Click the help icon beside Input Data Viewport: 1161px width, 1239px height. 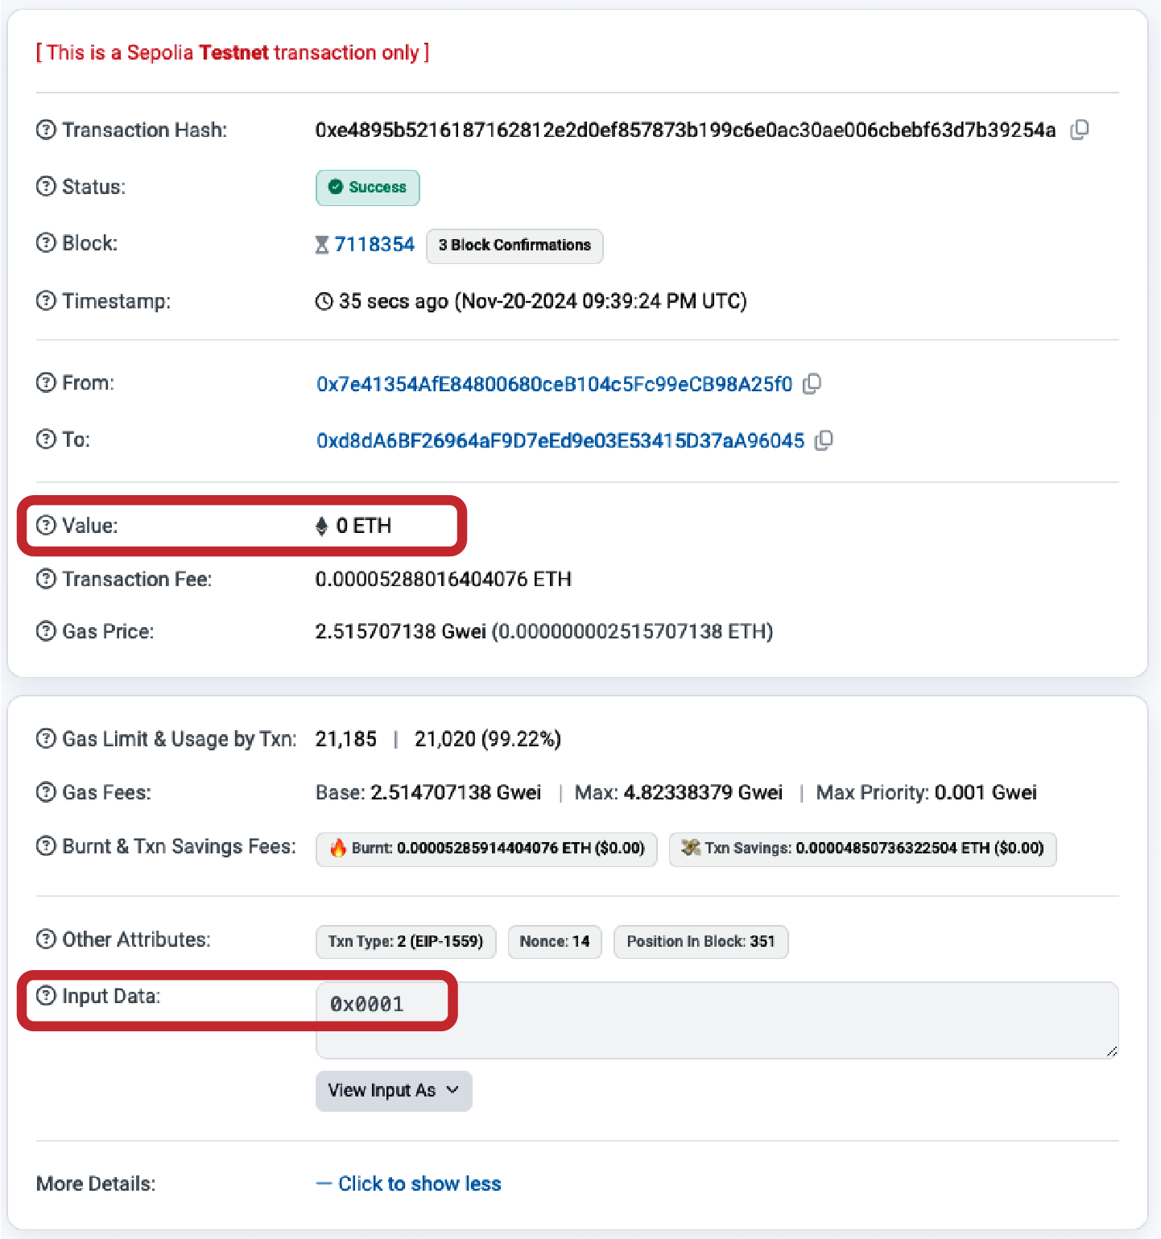[x=45, y=996]
